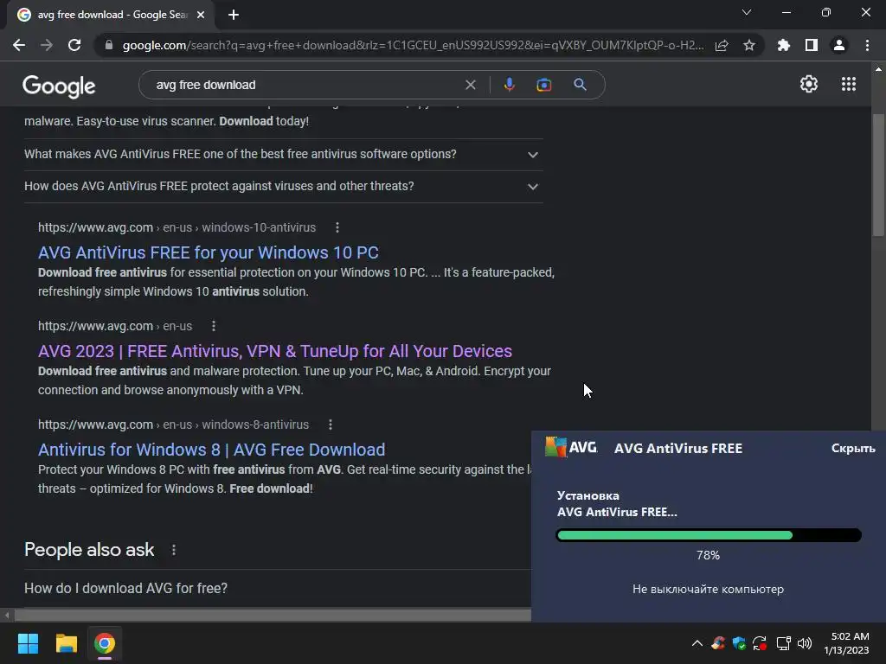Open the Chrome extensions puzzle icon
This screenshot has width=886, height=664.
pyautogui.click(x=784, y=45)
